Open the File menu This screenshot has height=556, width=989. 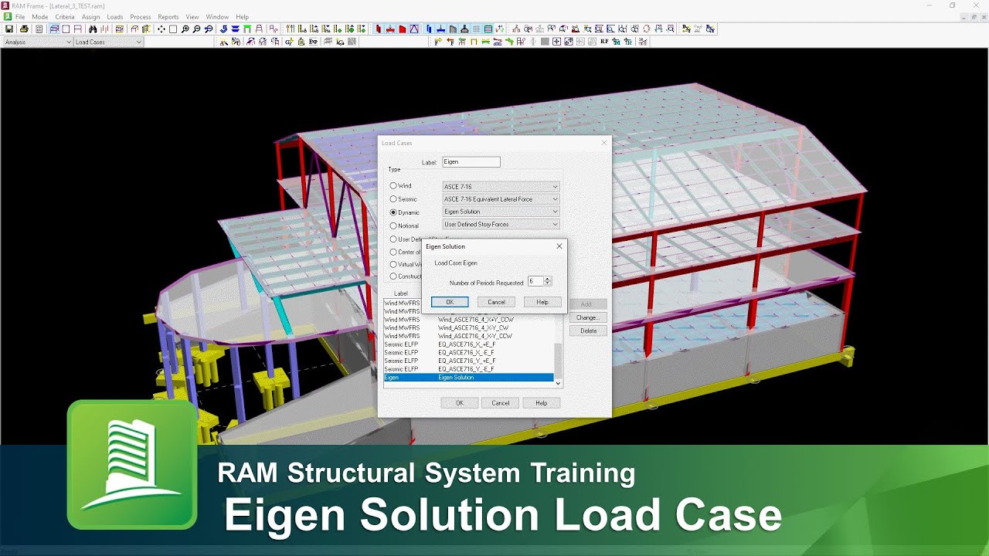(x=20, y=17)
